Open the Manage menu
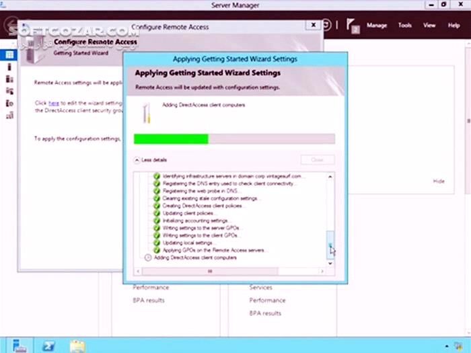The width and height of the screenshot is (471, 353). click(377, 26)
